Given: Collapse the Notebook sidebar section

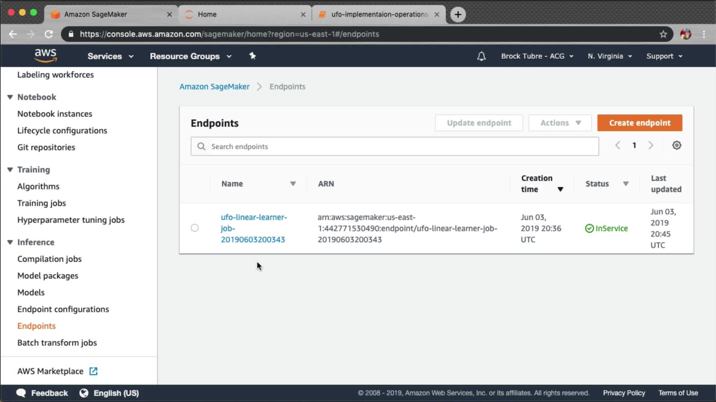Looking at the screenshot, I should (x=10, y=97).
